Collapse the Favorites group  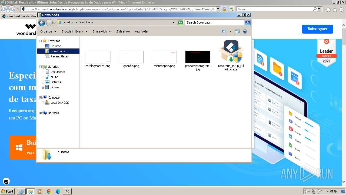40,41
